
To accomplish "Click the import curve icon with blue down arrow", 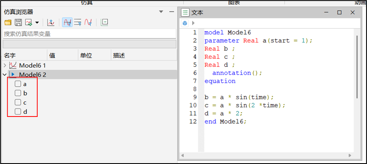I will tap(51, 22).
